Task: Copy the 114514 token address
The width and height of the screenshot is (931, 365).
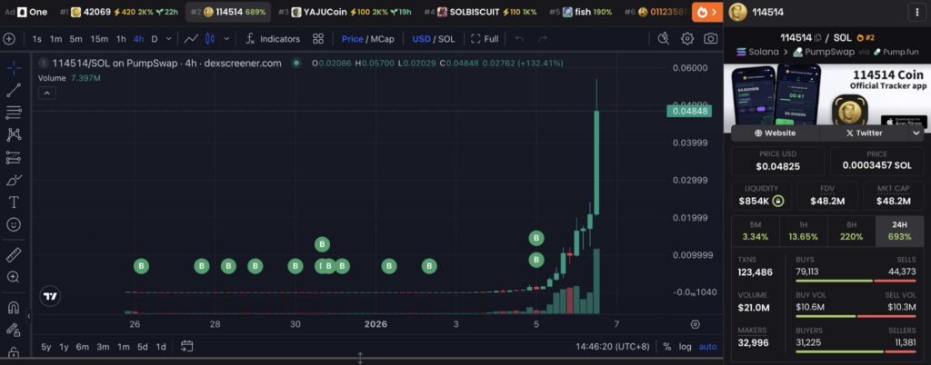Action: 818,37
